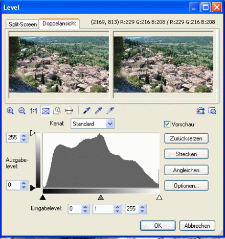Select the Doppelansicht tab
This screenshot has height=239, width=225.
(59, 23)
